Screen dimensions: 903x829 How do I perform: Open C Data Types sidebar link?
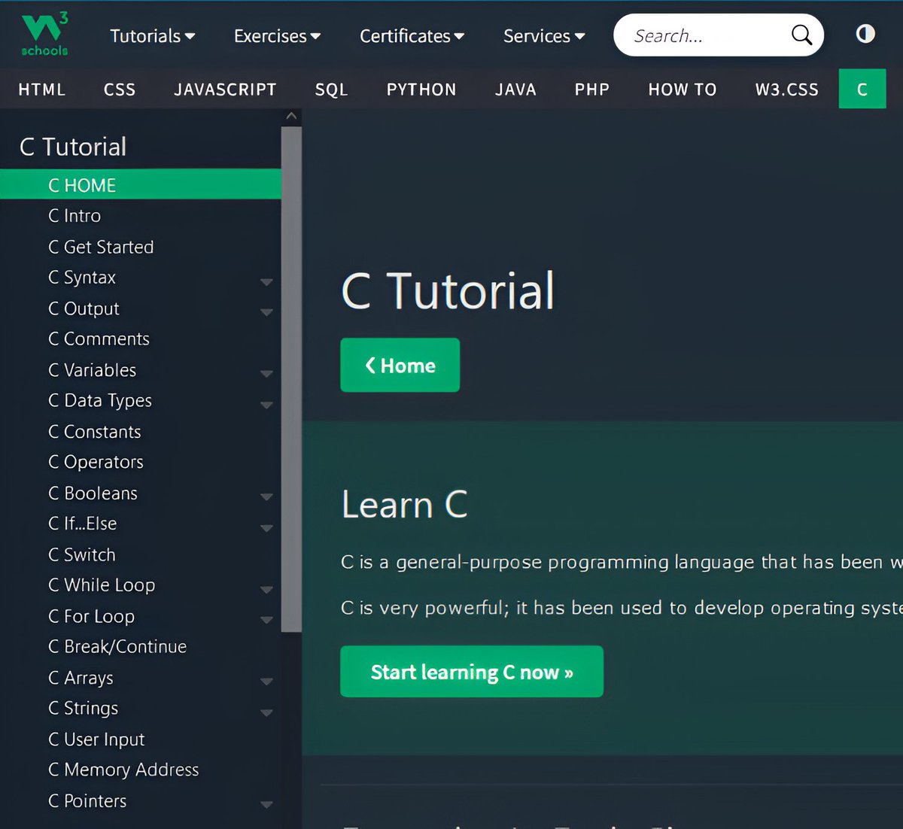click(x=100, y=401)
